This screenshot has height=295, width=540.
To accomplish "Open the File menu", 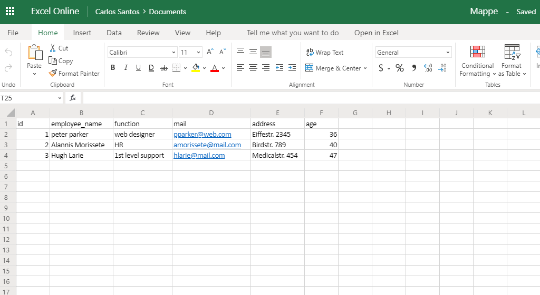I will click(x=13, y=33).
